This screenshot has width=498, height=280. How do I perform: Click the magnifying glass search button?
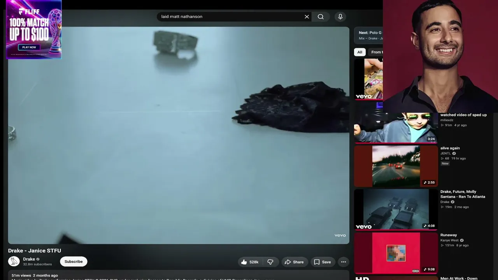321,17
